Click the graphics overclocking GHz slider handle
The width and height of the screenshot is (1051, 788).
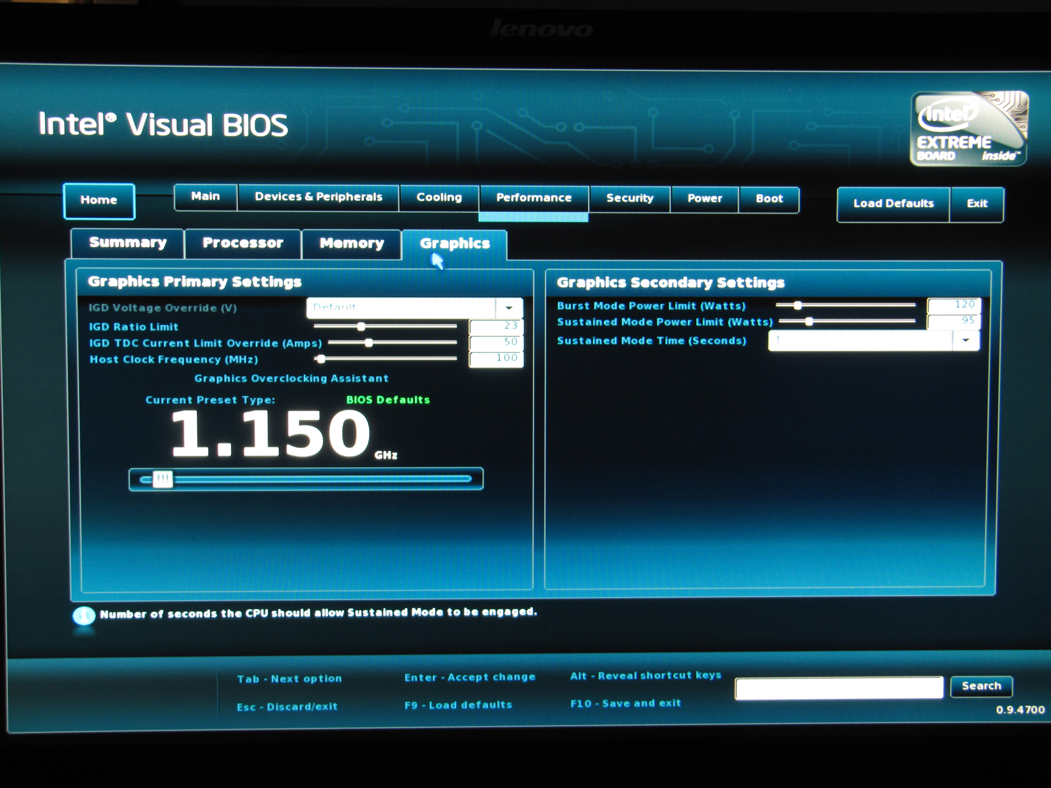coord(163,480)
